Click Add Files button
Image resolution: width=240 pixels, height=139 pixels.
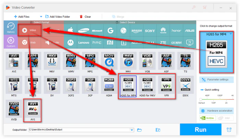coord(22,17)
